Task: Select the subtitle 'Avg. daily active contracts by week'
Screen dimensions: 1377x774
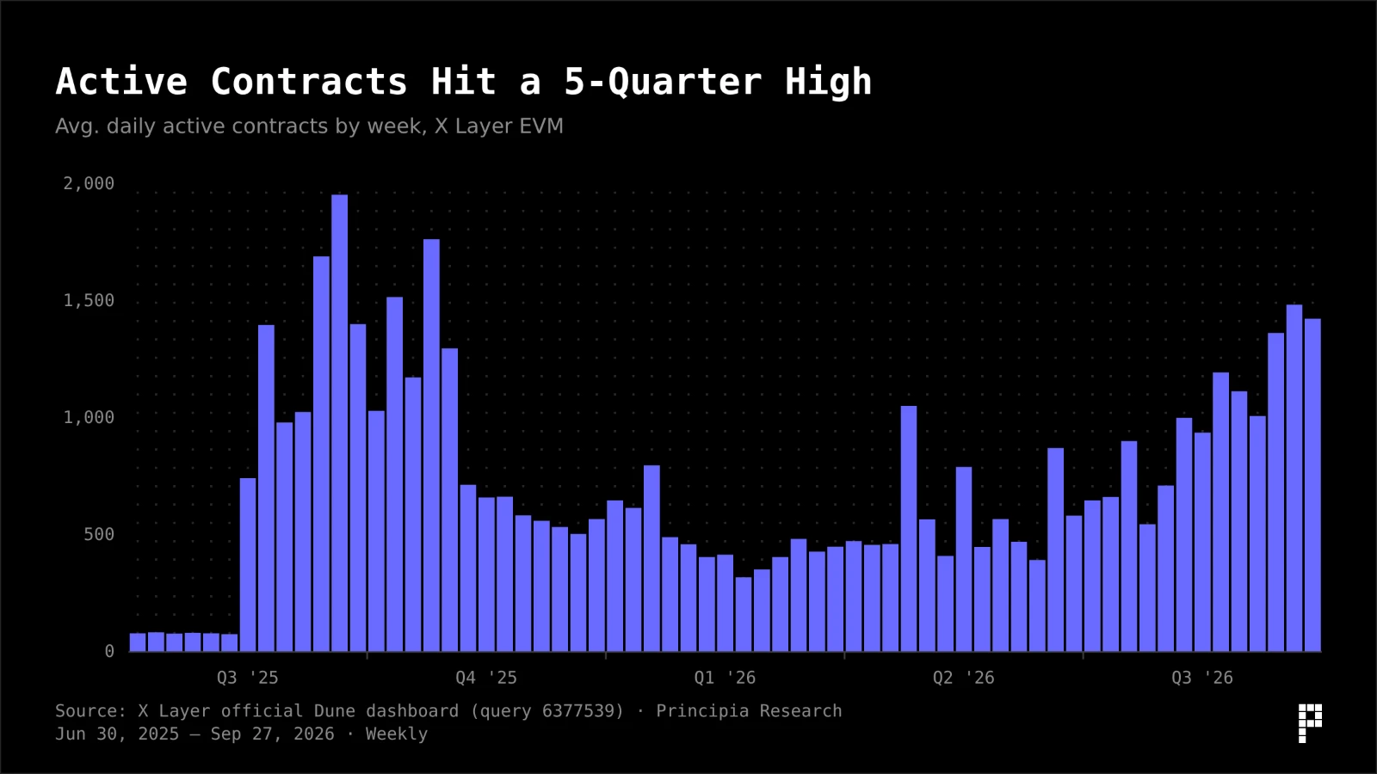Action: [238, 126]
